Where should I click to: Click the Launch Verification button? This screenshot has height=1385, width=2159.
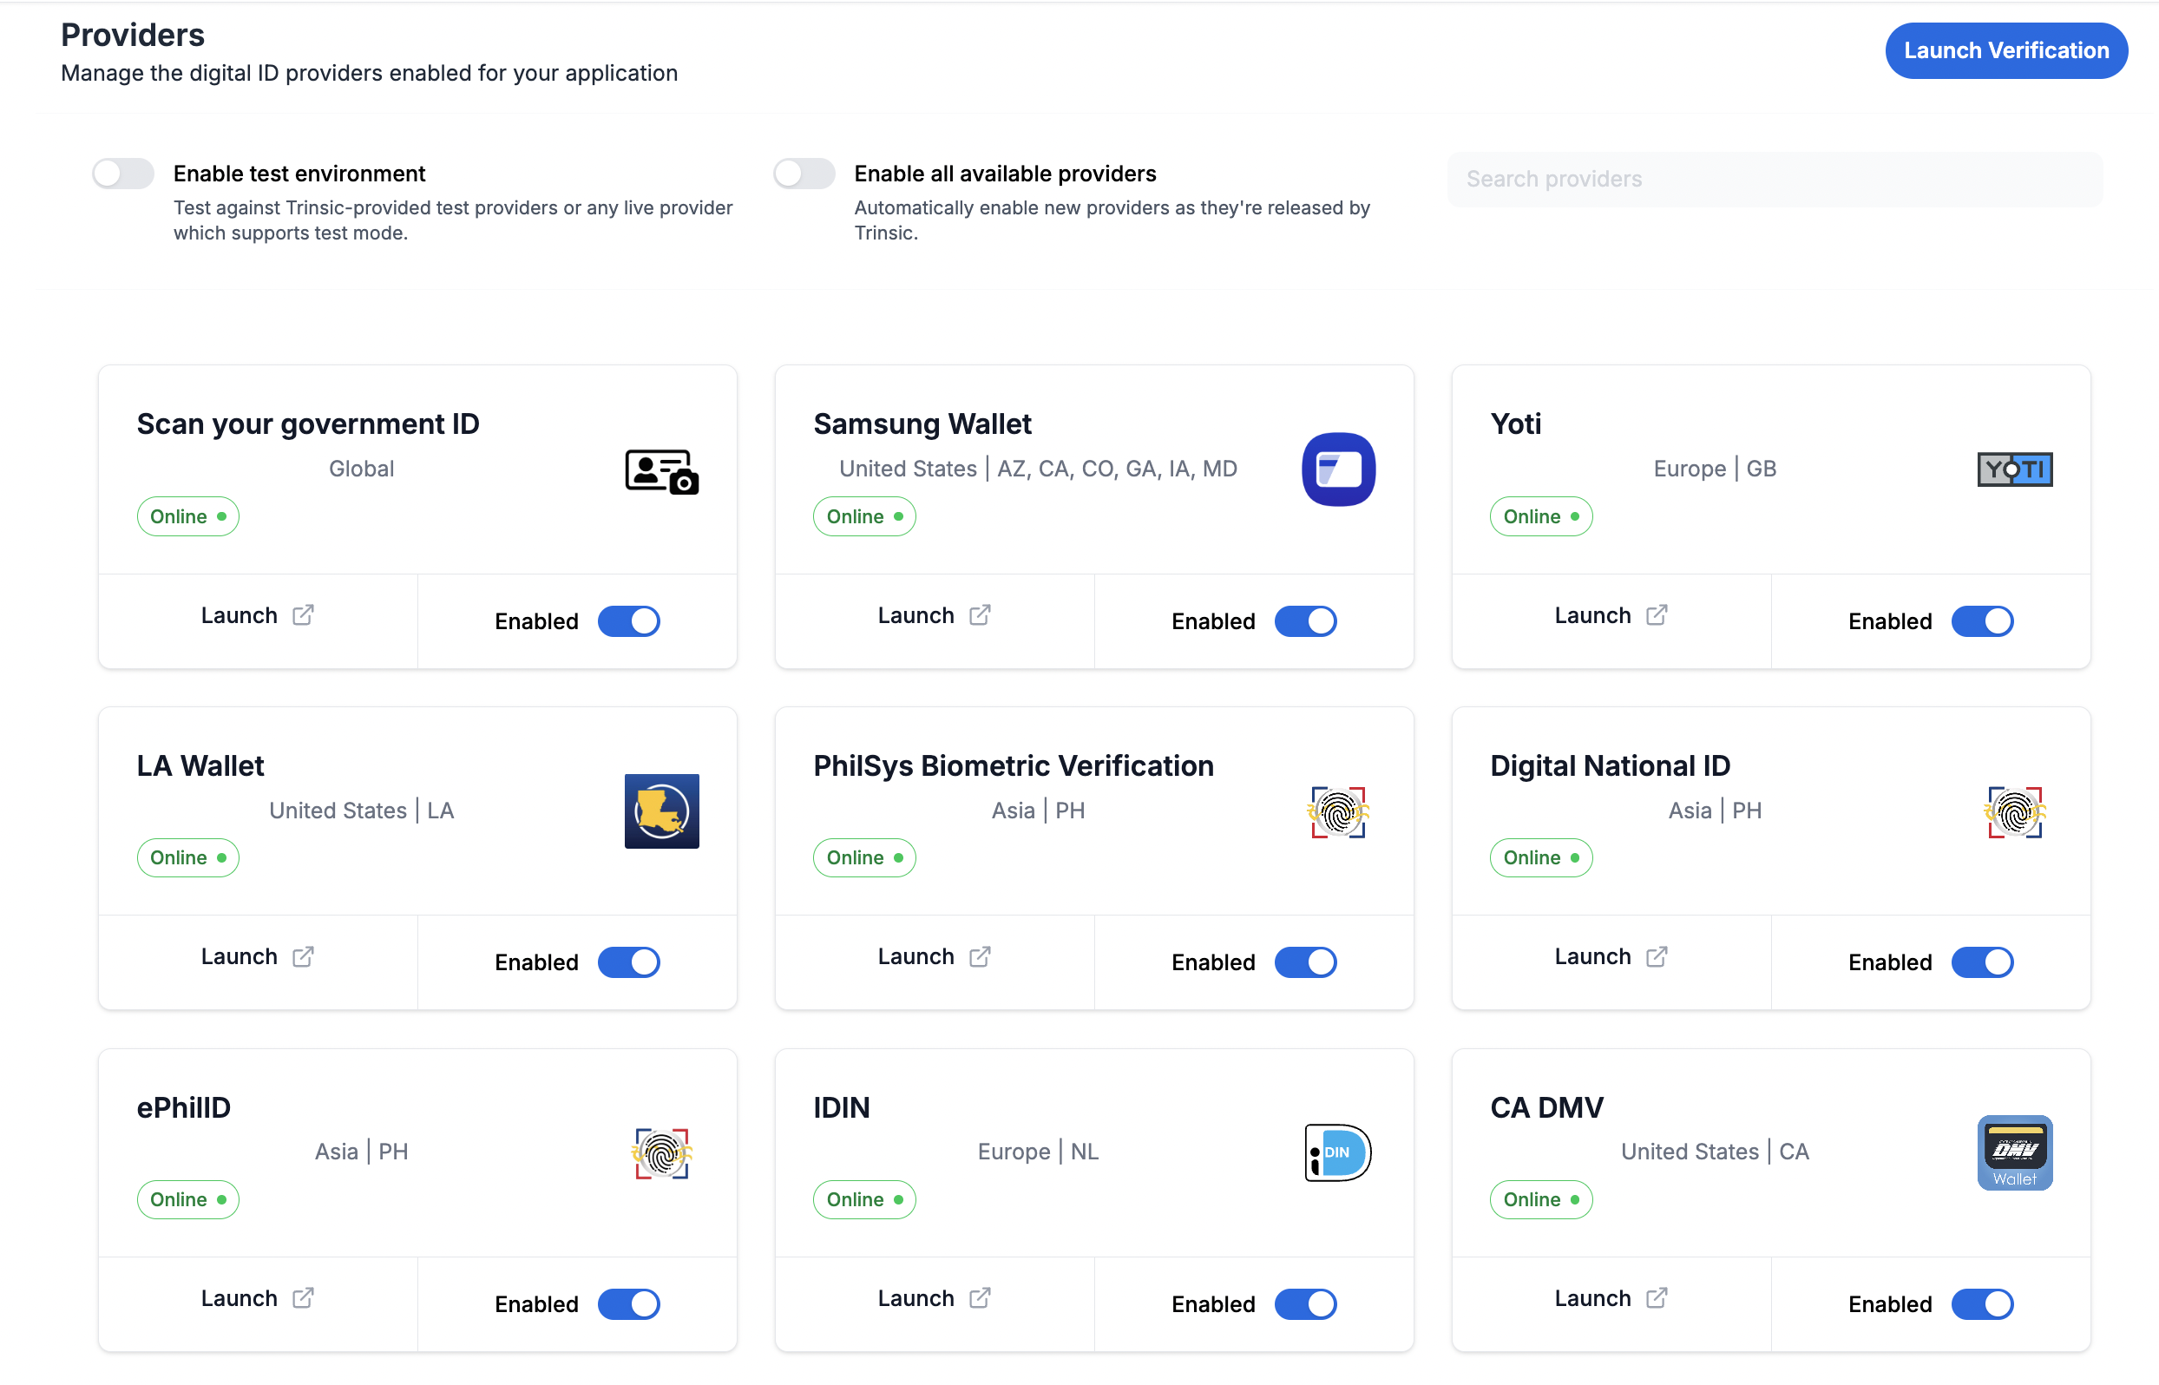click(2006, 50)
